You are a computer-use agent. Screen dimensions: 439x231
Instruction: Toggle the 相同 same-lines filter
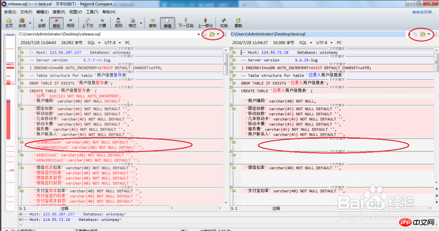coord(70,23)
